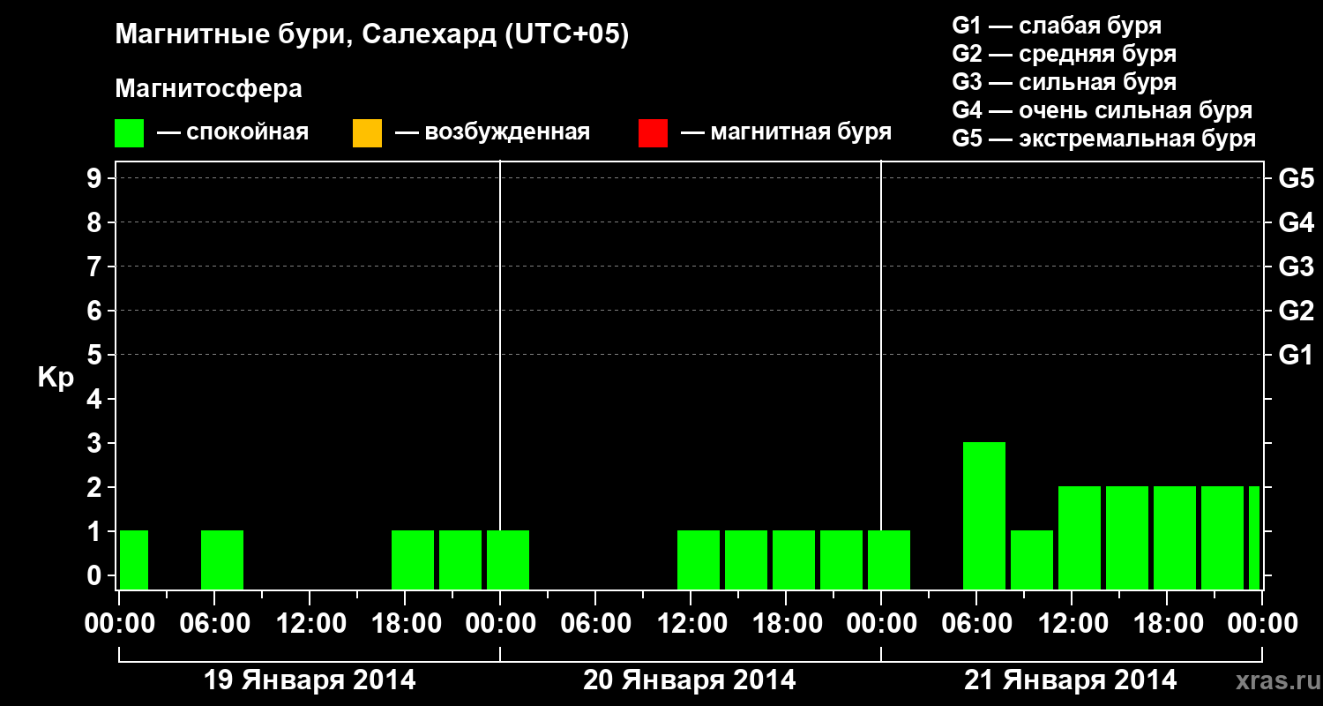
Task: Click the 'G3 — сильная буря' legend line
Action: point(1064,82)
